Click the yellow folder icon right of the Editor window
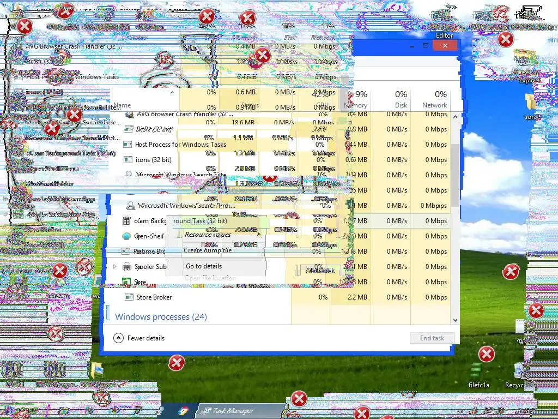 pyautogui.click(x=530, y=102)
